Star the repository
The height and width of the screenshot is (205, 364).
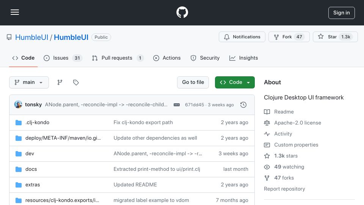[x=335, y=37]
